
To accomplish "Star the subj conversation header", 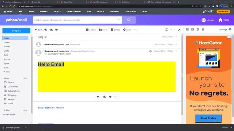I will [x=176, y=36].
